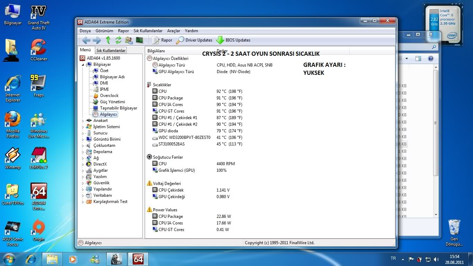Click the Driver Updates button
This screenshot has height=266, width=473.
(194, 40)
